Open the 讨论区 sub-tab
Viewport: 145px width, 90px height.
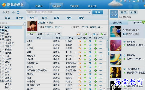(x=57, y=34)
